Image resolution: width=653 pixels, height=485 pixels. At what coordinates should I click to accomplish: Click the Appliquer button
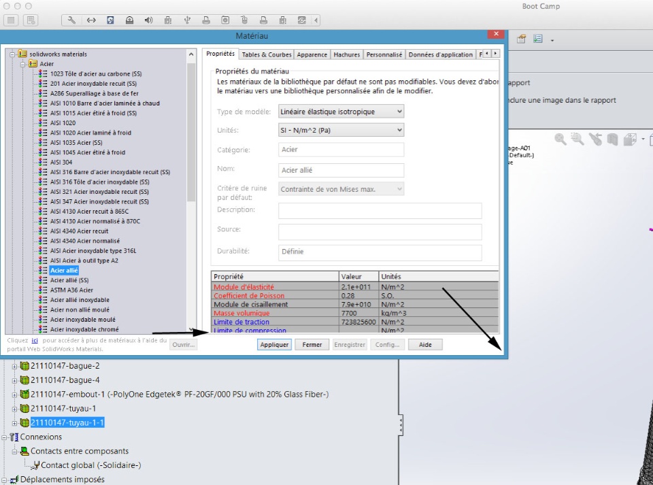tap(274, 345)
